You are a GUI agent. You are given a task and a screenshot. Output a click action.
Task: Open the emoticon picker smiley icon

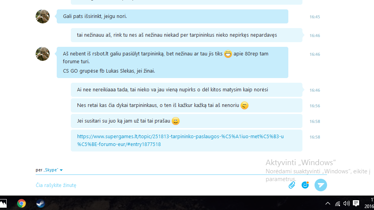305,185
